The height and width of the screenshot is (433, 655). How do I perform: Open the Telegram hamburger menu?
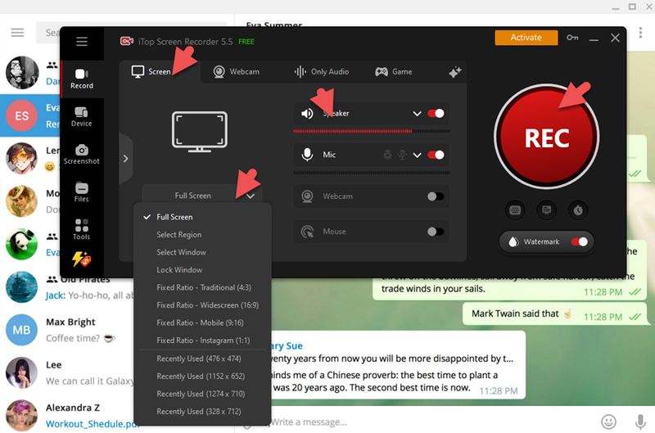tap(17, 33)
